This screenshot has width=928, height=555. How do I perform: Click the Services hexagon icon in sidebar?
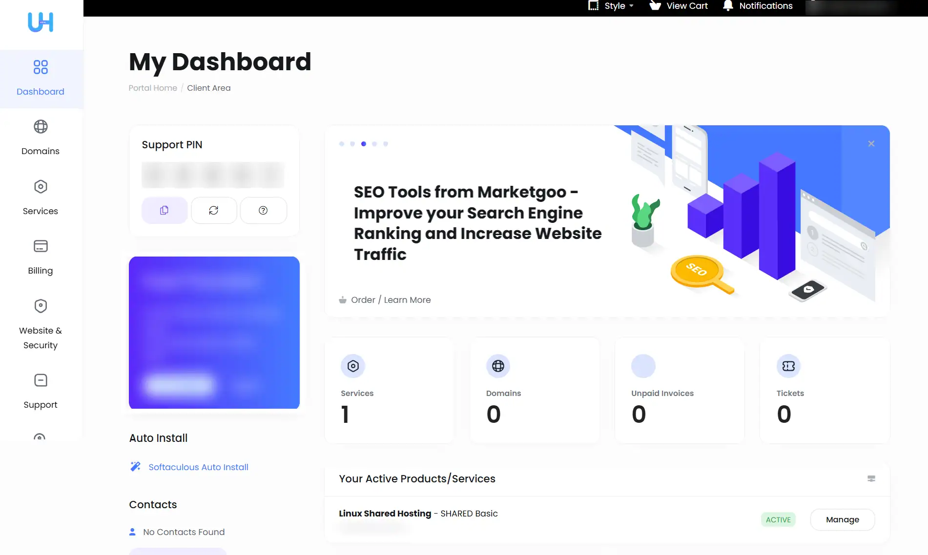tap(41, 186)
